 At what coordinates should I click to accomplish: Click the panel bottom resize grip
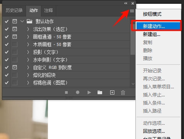[x=69, y=98]
